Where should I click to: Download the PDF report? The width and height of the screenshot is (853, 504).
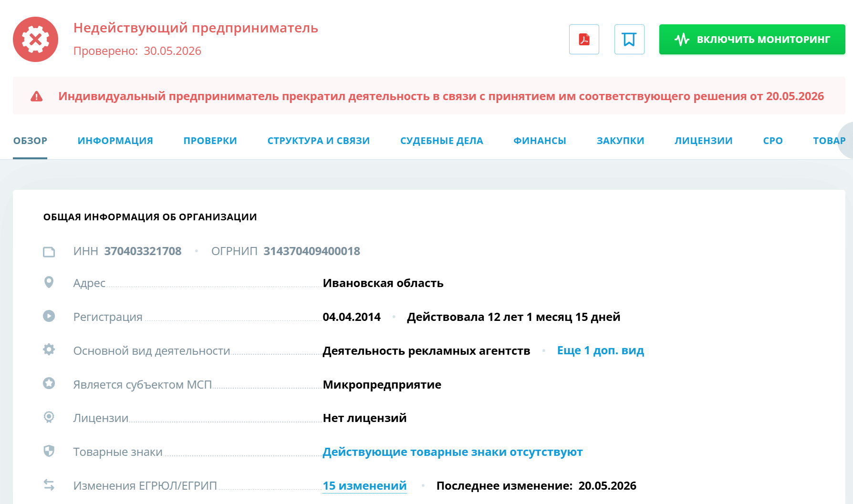click(584, 39)
